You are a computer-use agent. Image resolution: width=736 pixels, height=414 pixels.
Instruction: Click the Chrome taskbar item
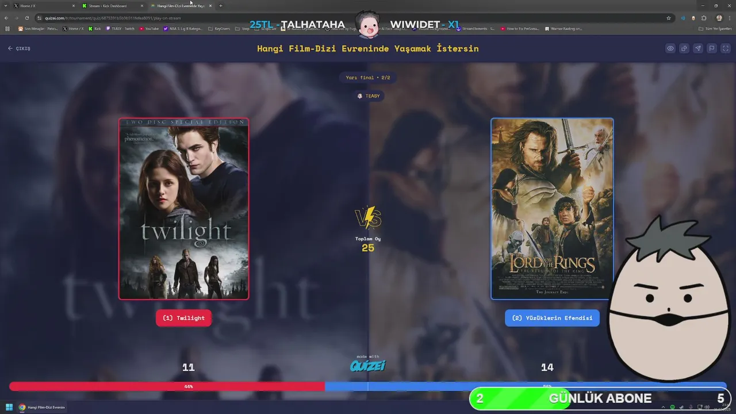coord(41,407)
